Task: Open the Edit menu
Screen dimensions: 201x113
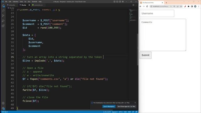Action: coord(10,2)
